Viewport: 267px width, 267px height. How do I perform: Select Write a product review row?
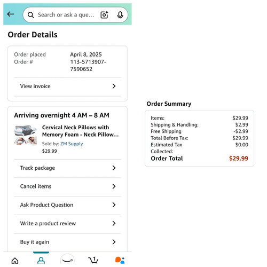67,223
